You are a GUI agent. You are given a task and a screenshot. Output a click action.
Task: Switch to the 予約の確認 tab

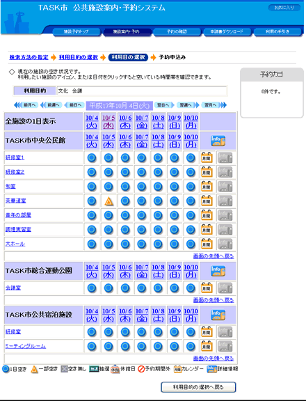click(177, 32)
